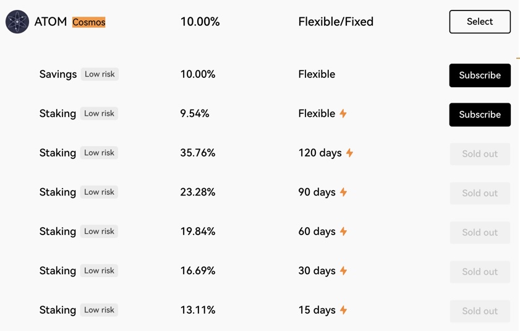Click lightning icon next to 60 days

point(343,231)
